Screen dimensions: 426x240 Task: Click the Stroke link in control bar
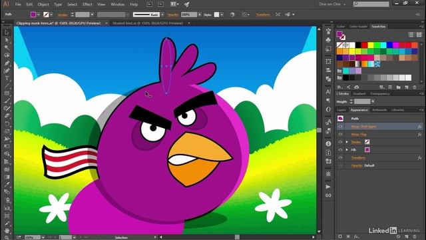click(x=63, y=15)
